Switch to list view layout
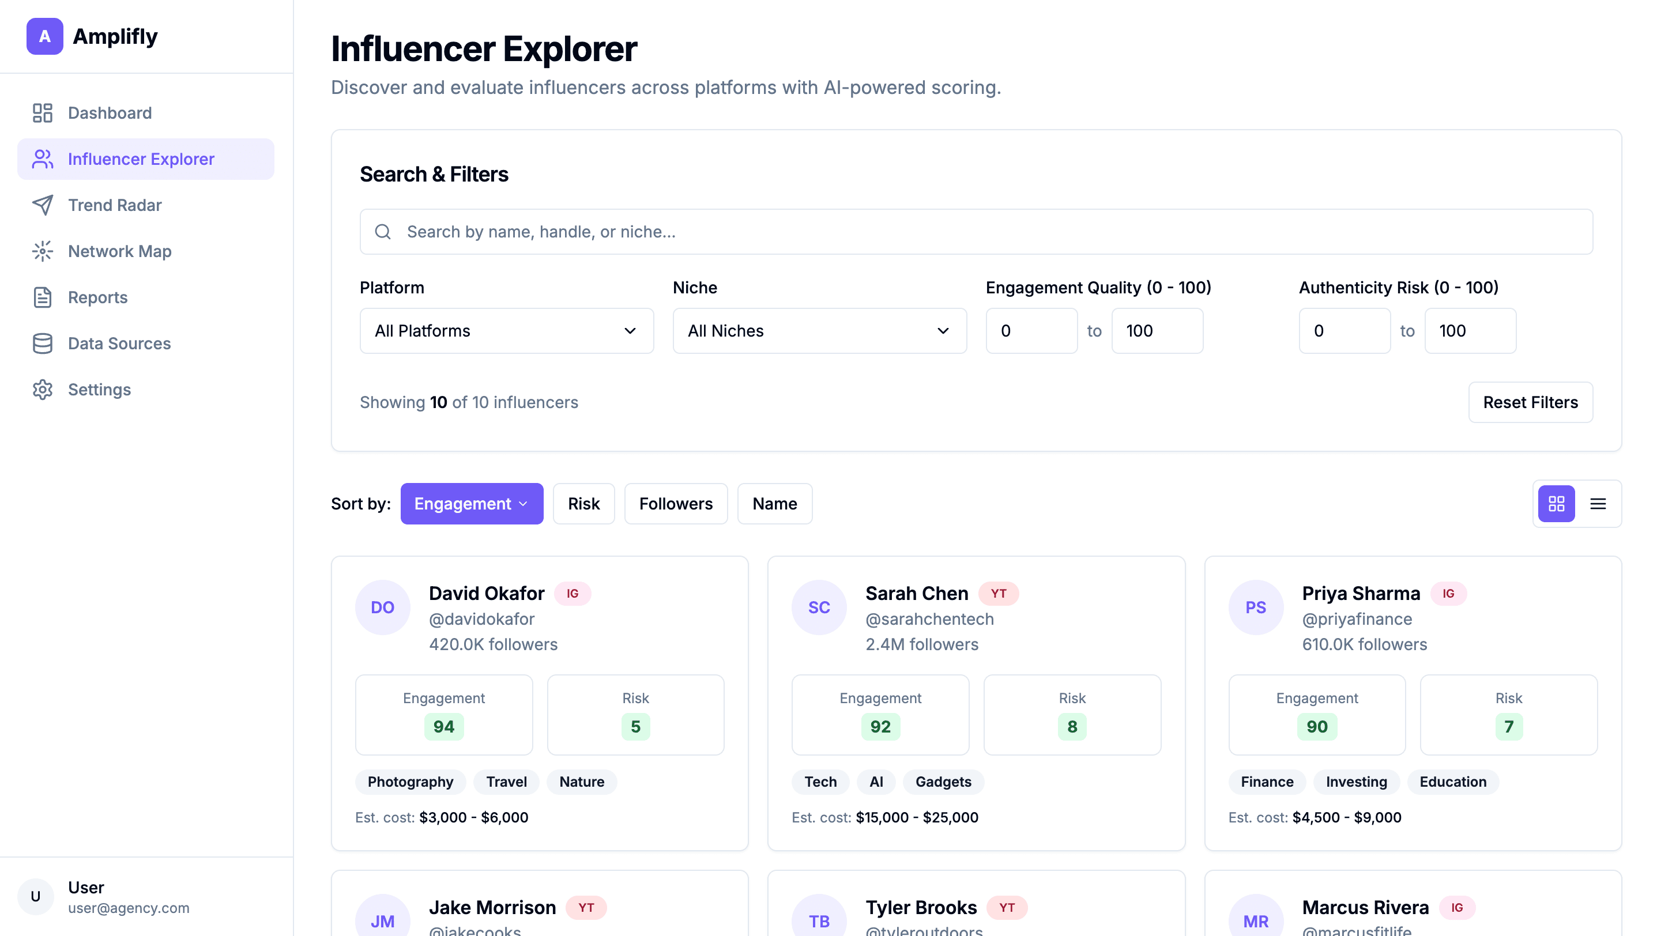The image size is (1657, 936). click(x=1598, y=503)
